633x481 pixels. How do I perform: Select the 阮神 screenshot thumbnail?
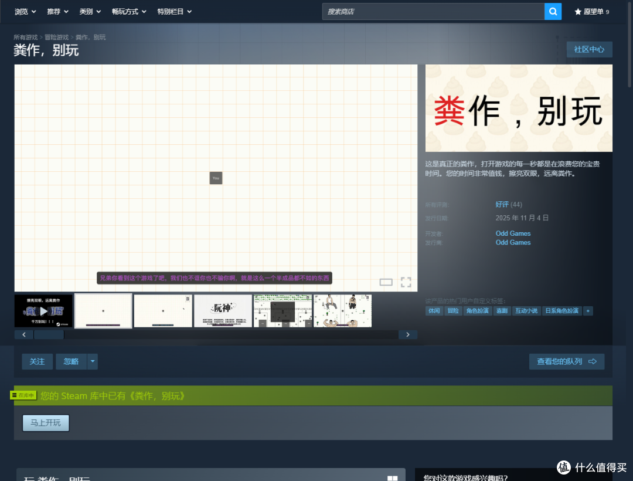(223, 311)
